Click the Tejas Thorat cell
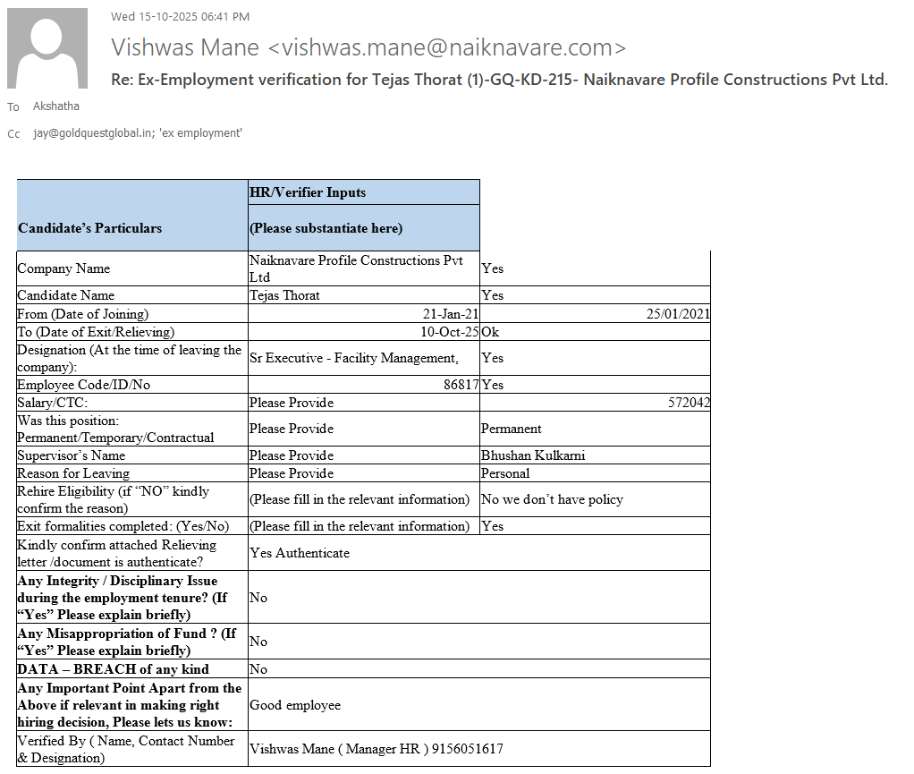Image resolution: width=914 pixels, height=774 pixels. click(364, 295)
